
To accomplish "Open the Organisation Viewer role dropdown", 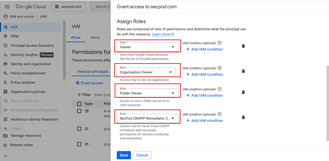I will (148, 72).
